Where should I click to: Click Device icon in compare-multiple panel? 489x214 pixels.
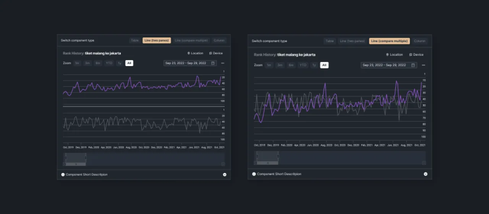coord(411,55)
